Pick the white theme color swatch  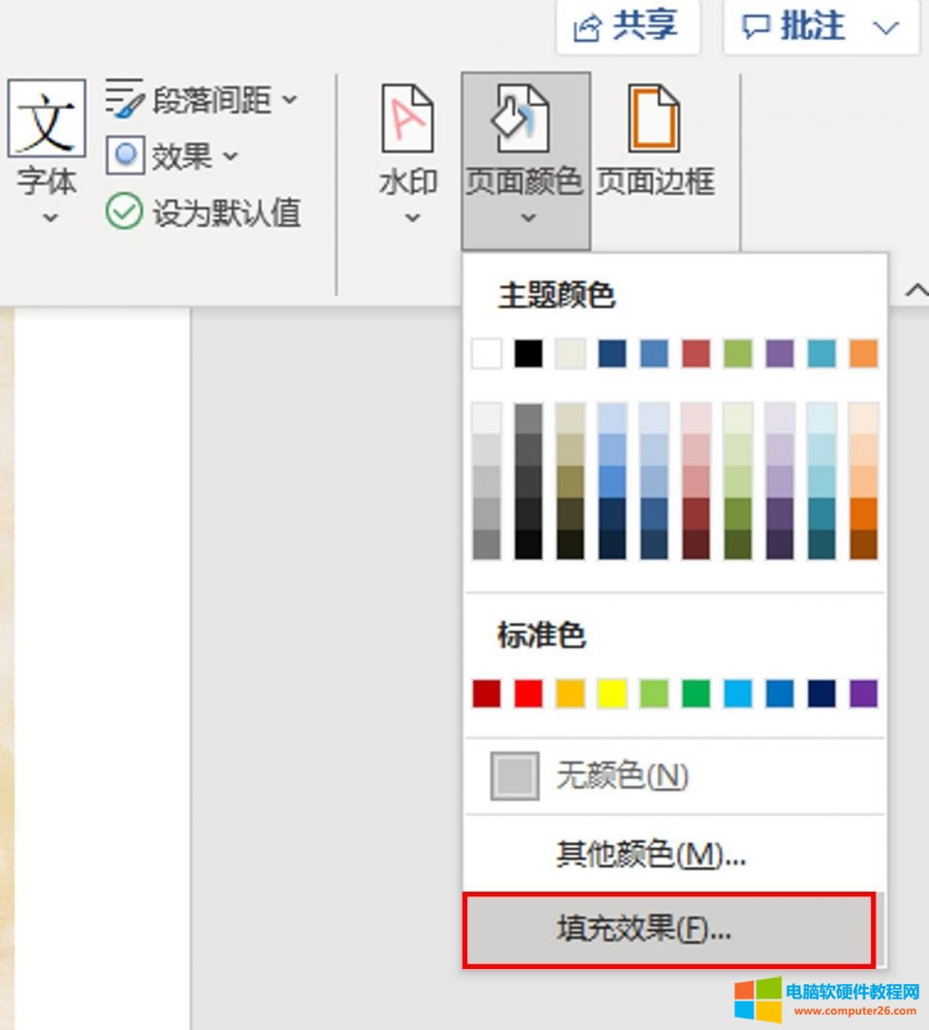pos(486,354)
